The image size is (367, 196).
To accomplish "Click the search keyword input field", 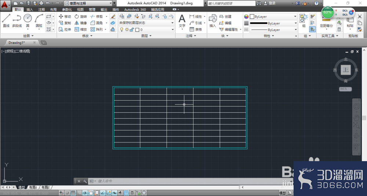I will point(231,3).
